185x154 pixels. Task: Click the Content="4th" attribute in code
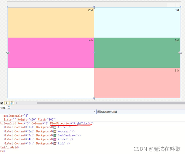24,139
